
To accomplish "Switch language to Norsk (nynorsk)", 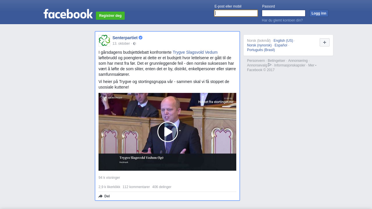I will click(x=259, y=45).
